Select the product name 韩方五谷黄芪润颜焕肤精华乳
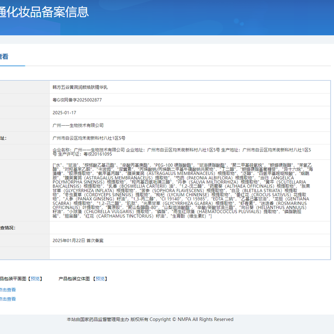This screenshot has height=334, width=334. pyautogui.click(x=80, y=88)
